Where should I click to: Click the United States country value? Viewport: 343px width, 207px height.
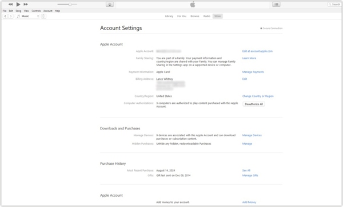pyautogui.click(x=164, y=96)
